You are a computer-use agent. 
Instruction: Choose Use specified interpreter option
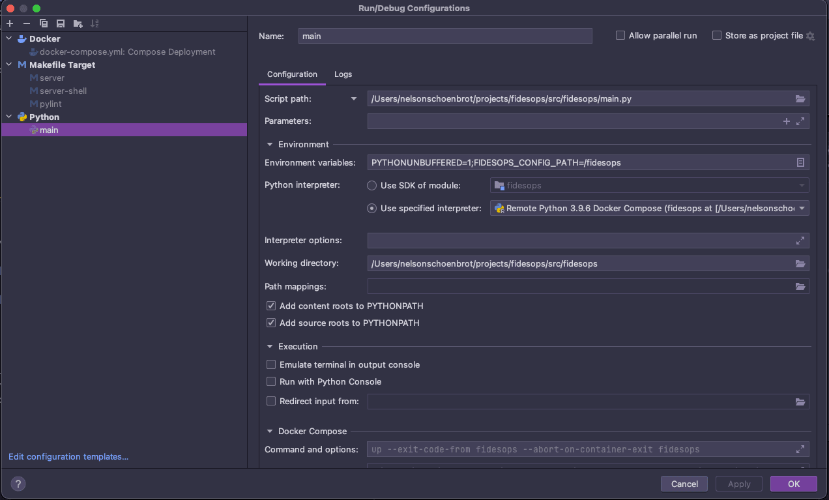click(372, 209)
